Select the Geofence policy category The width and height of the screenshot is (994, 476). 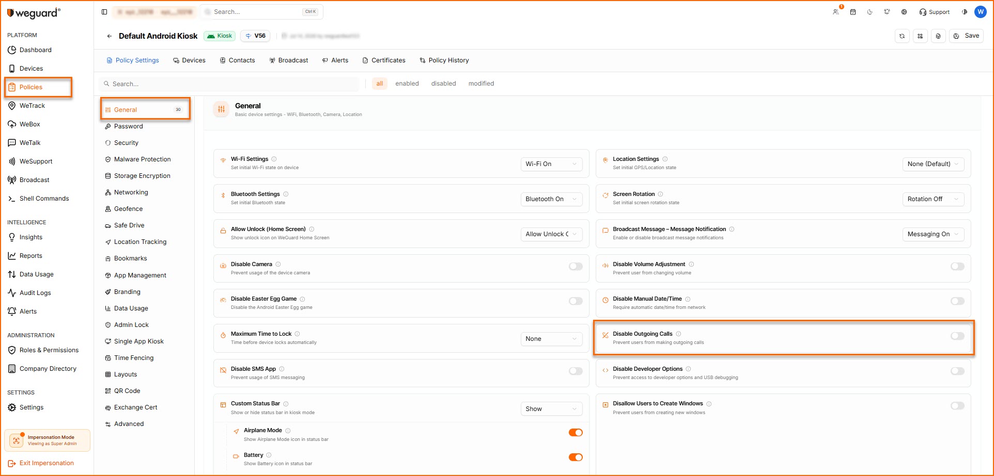(129, 209)
